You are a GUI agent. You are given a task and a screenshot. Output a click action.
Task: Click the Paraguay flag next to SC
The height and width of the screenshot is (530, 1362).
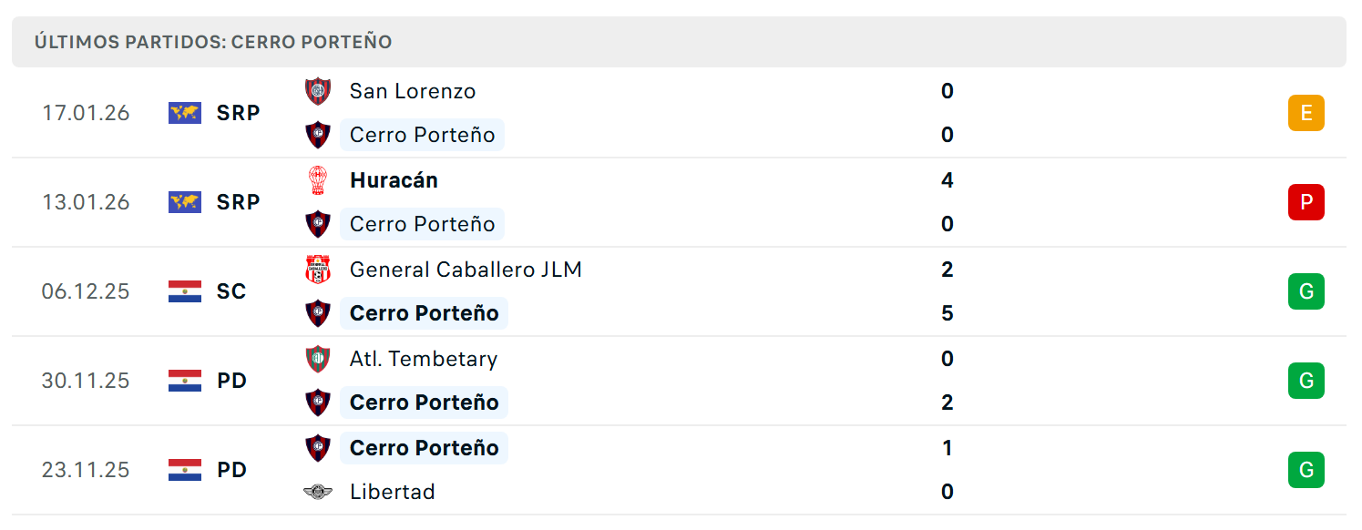[x=185, y=291]
